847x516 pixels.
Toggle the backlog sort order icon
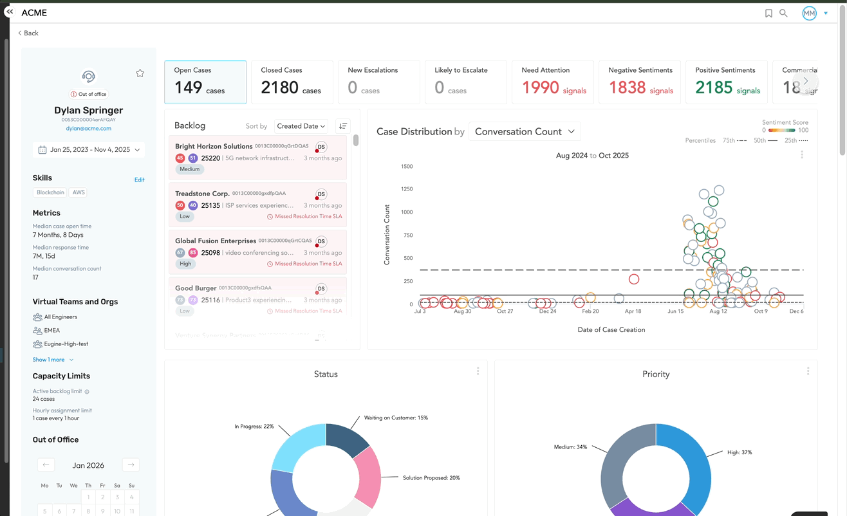(343, 126)
